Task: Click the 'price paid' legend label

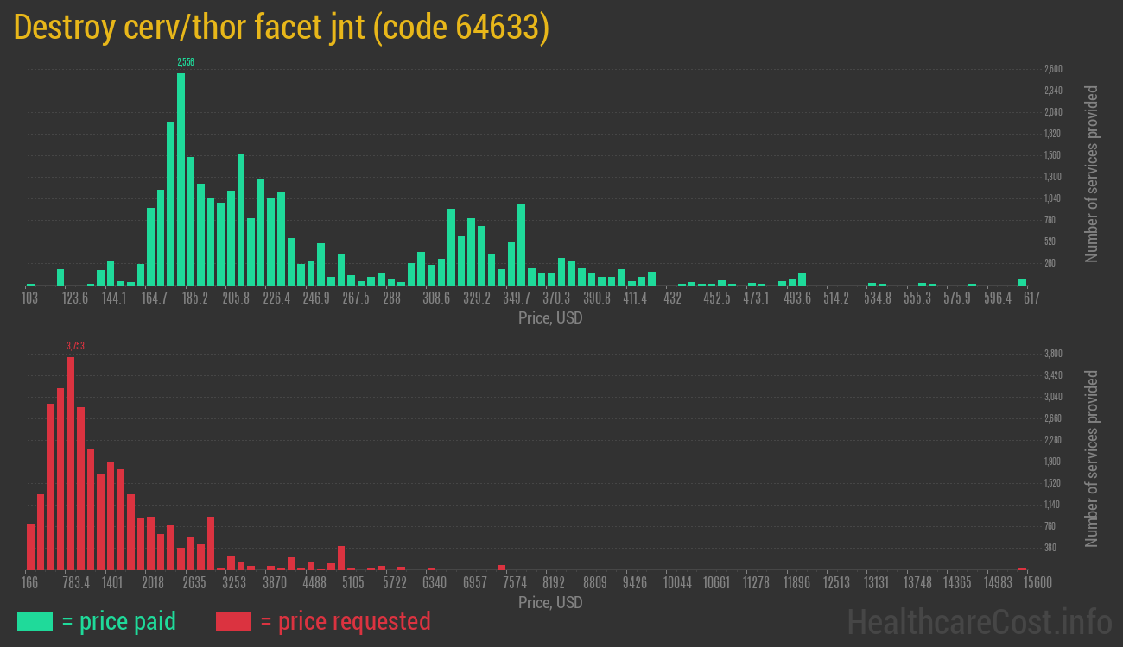Action: (x=119, y=621)
